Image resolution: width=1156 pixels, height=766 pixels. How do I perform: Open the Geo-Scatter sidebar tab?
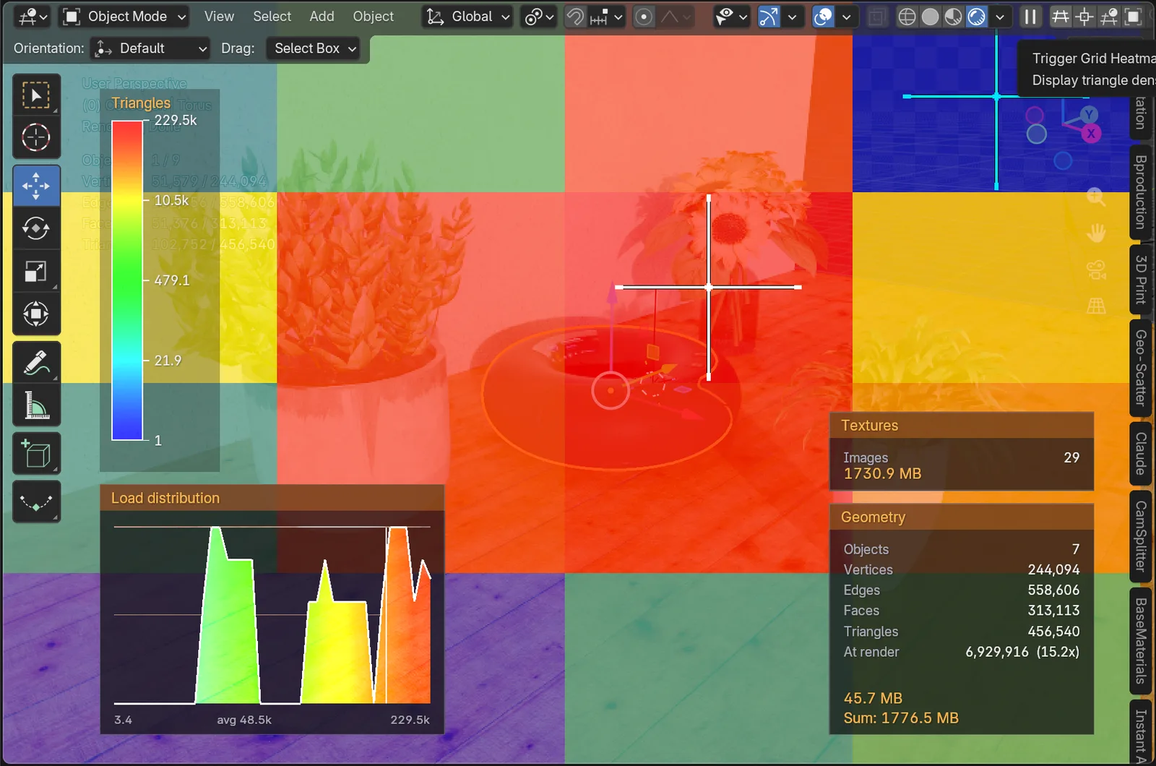click(x=1141, y=368)
